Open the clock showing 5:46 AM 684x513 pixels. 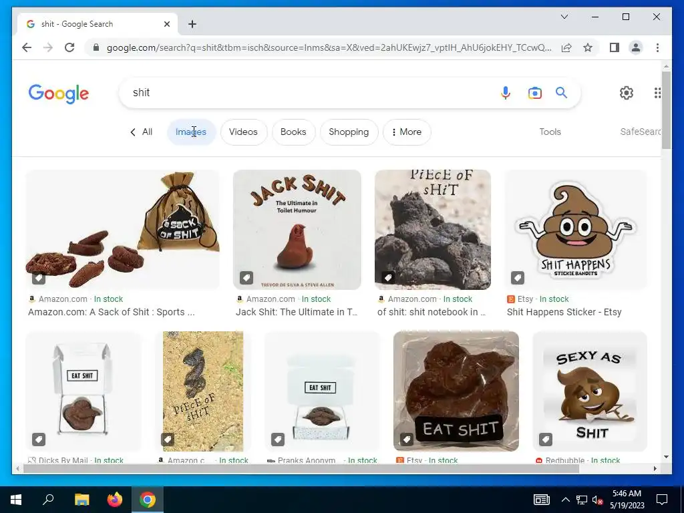(627, 500)
